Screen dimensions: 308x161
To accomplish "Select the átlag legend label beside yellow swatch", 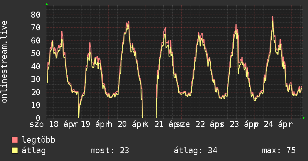I will (x=34, y=151).
